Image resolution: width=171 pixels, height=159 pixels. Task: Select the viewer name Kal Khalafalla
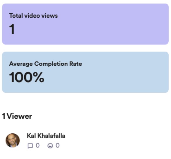(x=46, y=136)
